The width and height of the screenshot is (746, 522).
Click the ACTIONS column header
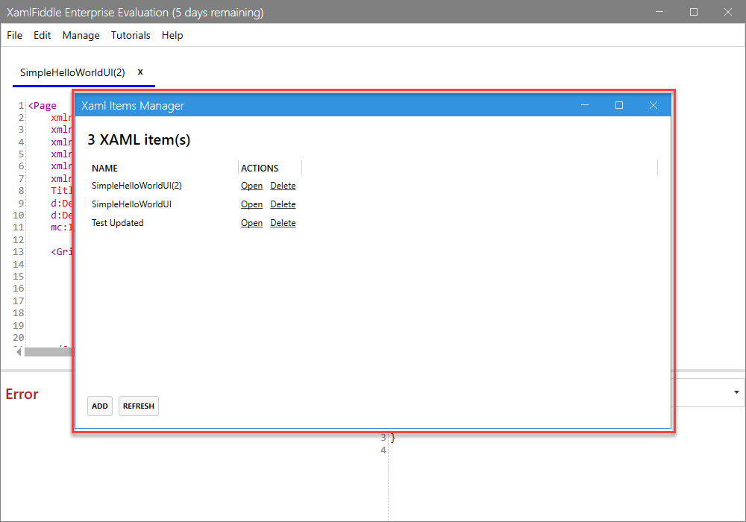click(260, 169)
